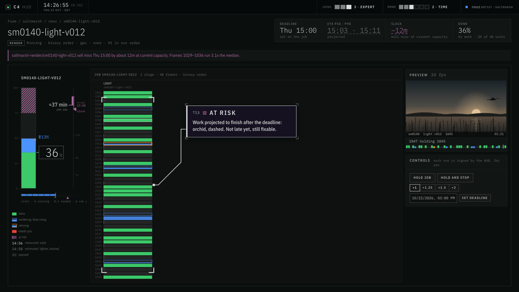Image resolution: width=519 pixels, height=292 pixels.
Task: Set speed multiplier to ×1.5
Action: click(x=442, y=188)
